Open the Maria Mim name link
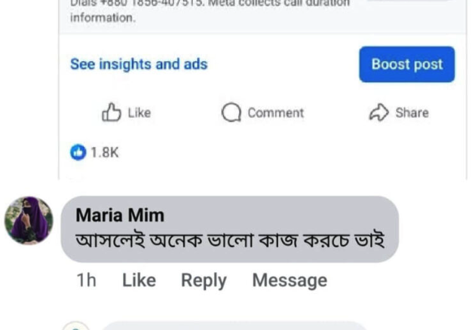This screenshot has width=472, height=330. [x=120, y=215]
